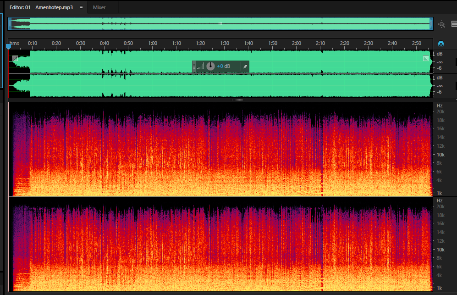Image resolution: width=457 pixels, height=295 pixels.
Task: Click the upper spectrogram 10k frequency label
Action: tap(440, 155)
